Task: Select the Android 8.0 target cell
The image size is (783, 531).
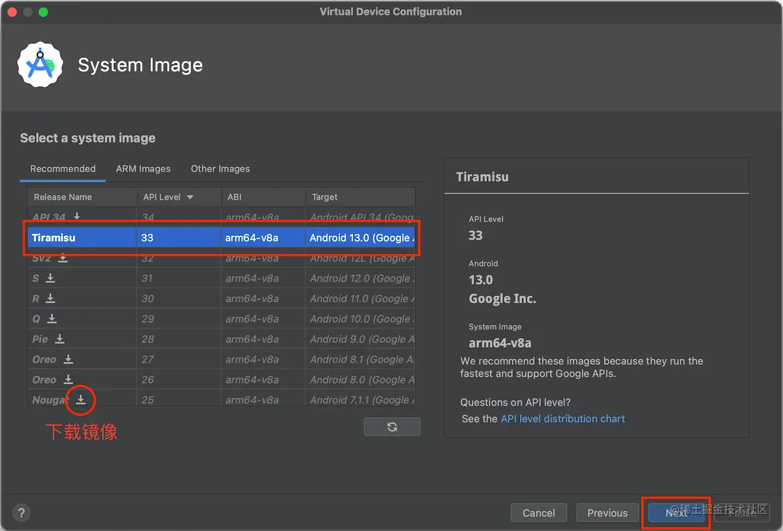Action: click(x=360, y=379)
